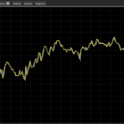The image size is (124, 124).
Task: Click the yellow line's end at the right edge
Action: [123, 50]
